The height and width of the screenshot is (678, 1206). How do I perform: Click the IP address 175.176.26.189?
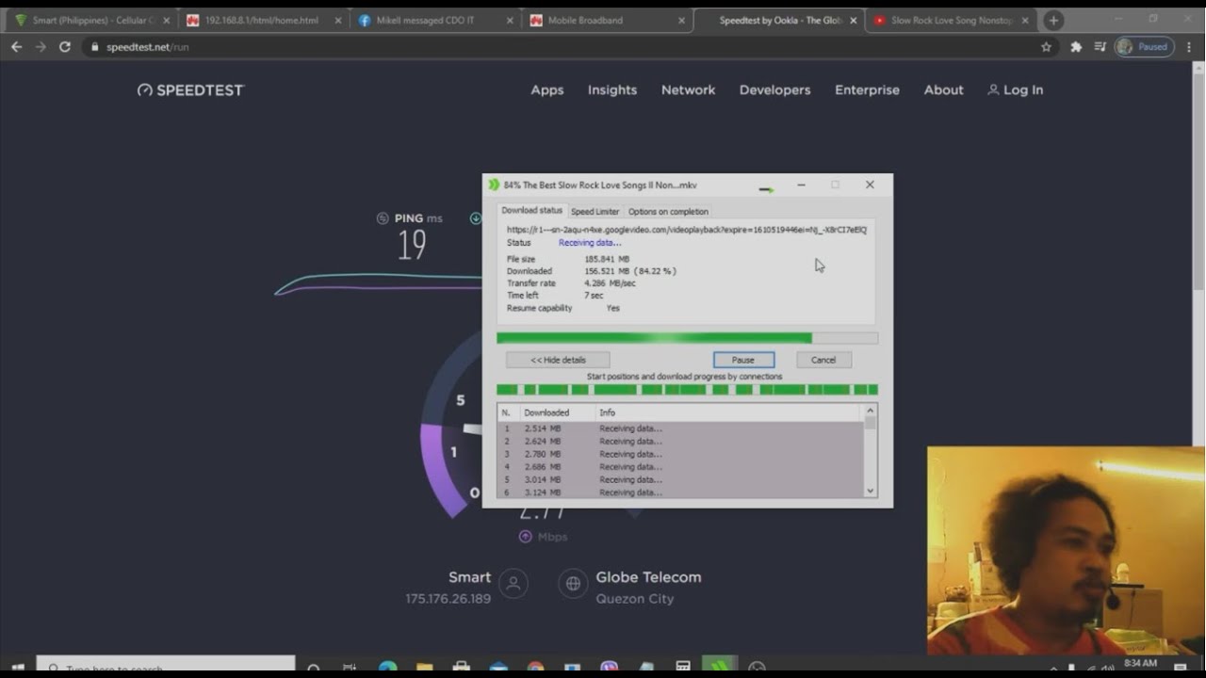(448, 599)
